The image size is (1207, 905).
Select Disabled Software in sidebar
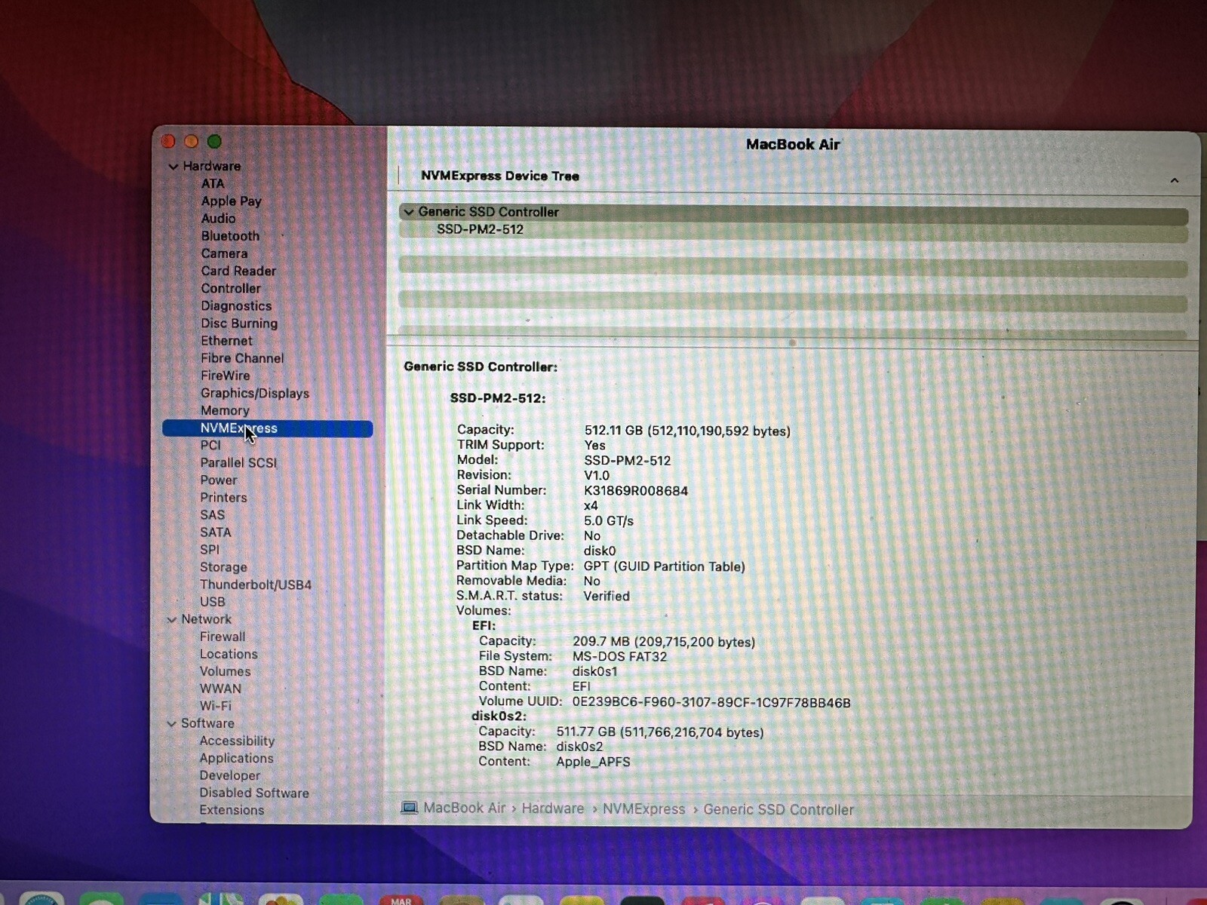(x=254, y=793)
